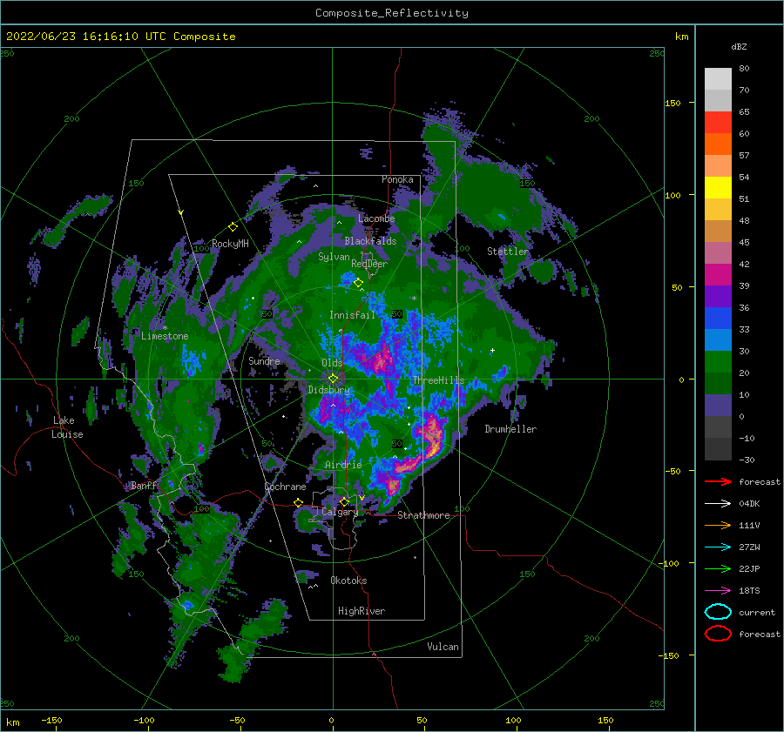The width and height of the screenshot is (784, 732).
Task: Click the Banff label
Action: point(144,485)
